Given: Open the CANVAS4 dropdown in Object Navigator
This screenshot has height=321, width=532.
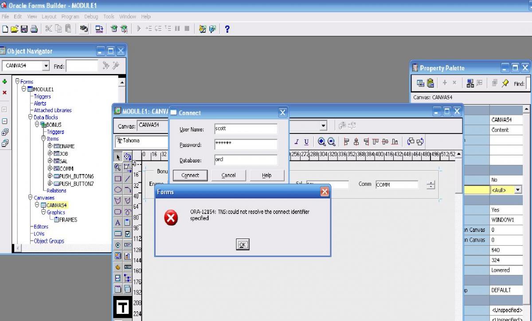Looking at the screenshot, I should (46, 66).
